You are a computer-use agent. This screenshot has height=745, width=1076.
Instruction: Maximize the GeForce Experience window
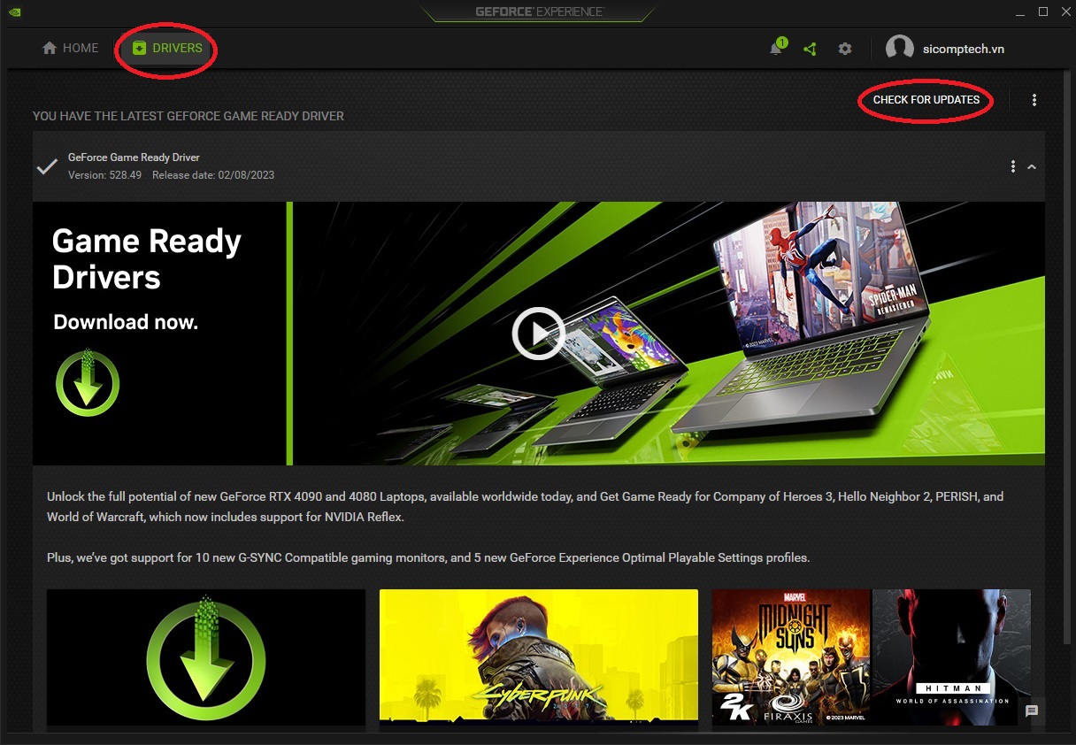click(x=1043, y=12)
